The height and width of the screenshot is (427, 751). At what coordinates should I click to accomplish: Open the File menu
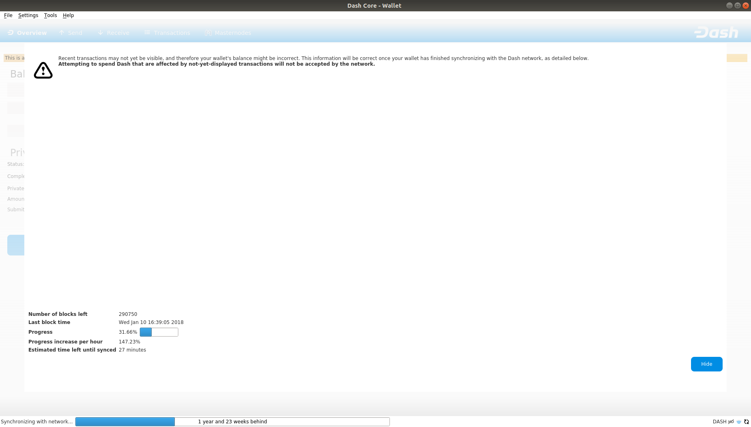point(8,15)
